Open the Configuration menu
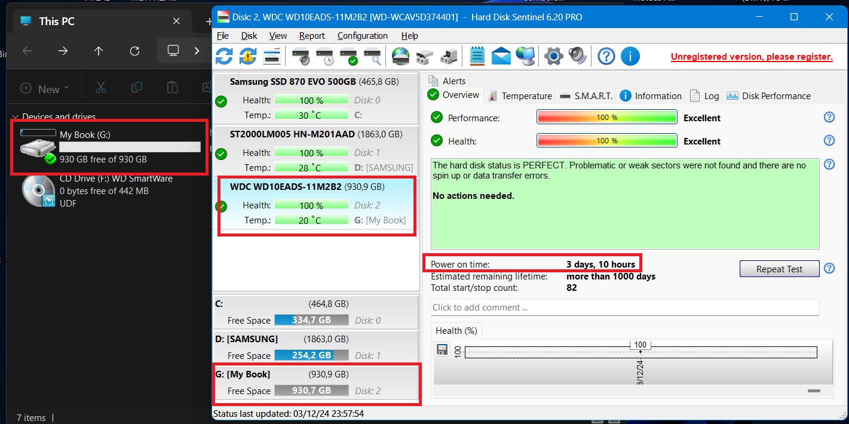This screenshot has width=849, height=424. click(x=363, y=36)
